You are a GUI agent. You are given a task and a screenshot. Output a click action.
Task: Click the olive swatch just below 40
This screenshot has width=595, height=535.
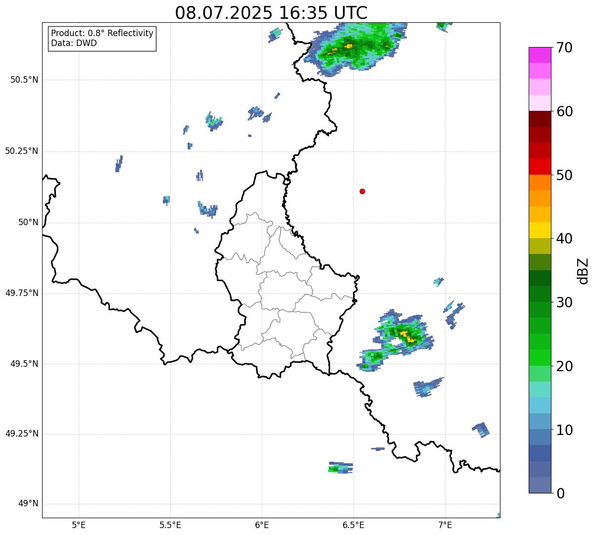click(540, 246)
